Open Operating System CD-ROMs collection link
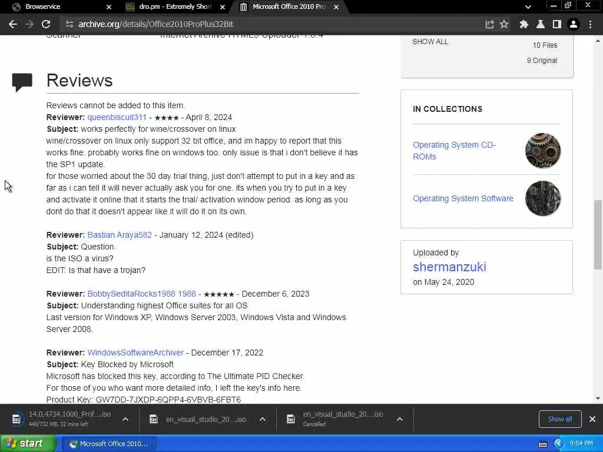The width and height of the screenshot is (603, 452). tap(454, 151)
